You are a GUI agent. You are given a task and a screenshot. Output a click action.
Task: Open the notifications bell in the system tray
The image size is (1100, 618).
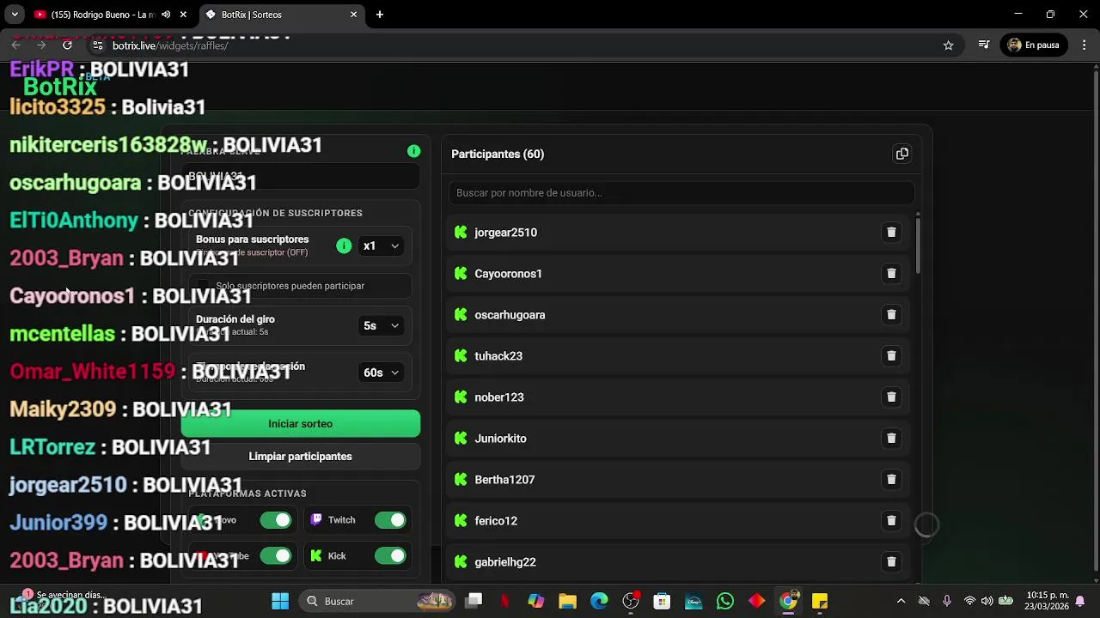(1080, 601)
